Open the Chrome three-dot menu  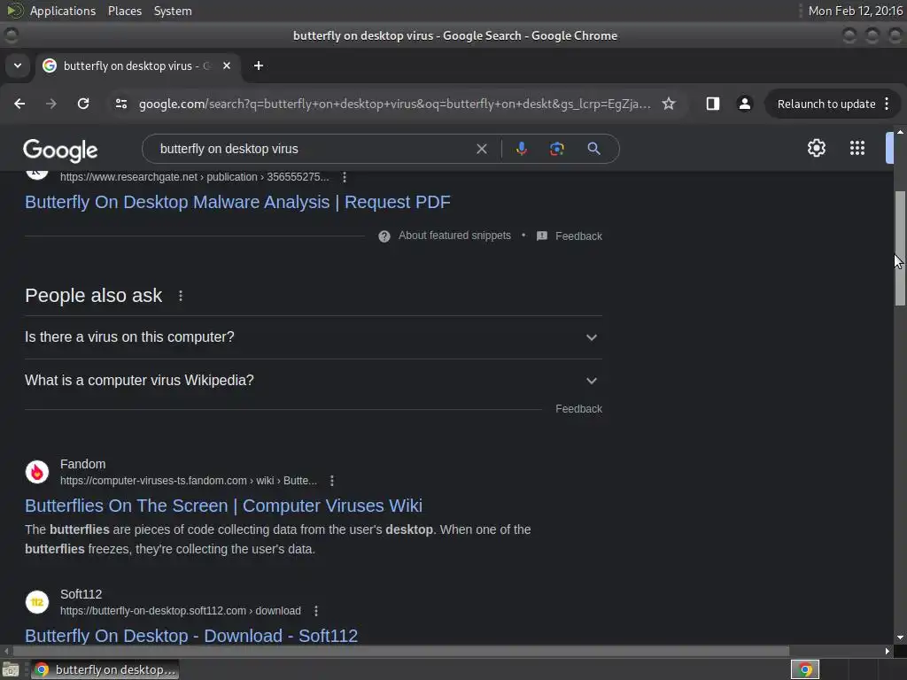click(887, 104)
